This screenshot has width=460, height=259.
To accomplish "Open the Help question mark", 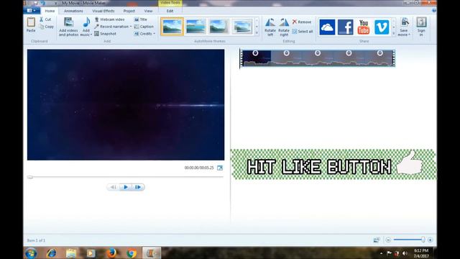I will (x=434, y=11).
